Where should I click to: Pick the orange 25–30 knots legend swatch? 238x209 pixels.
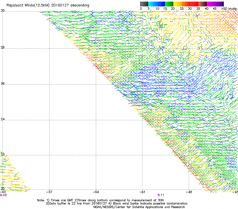tap(186, 4)
